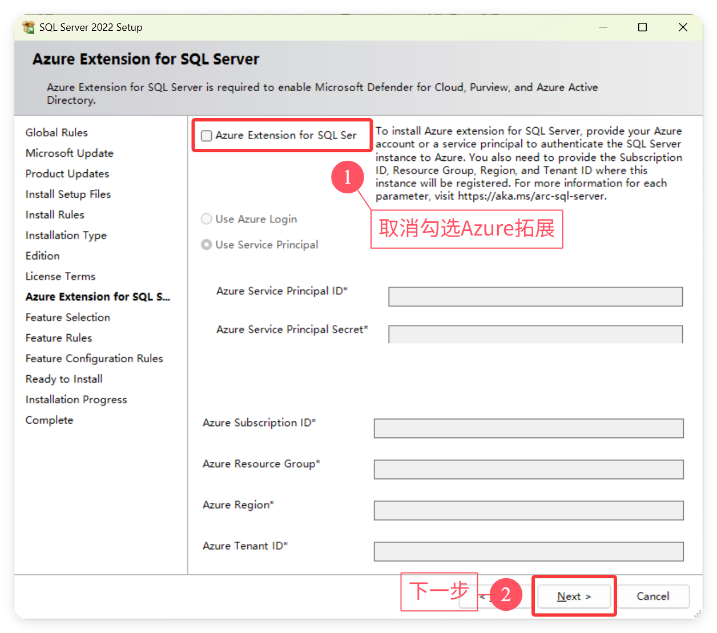Click the SQL Server Setup title bar icon

coord(29,27)
